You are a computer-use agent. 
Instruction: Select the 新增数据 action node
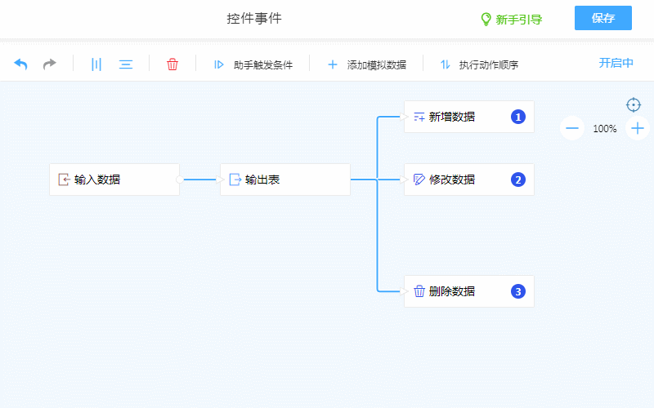[x=468, y=117]
